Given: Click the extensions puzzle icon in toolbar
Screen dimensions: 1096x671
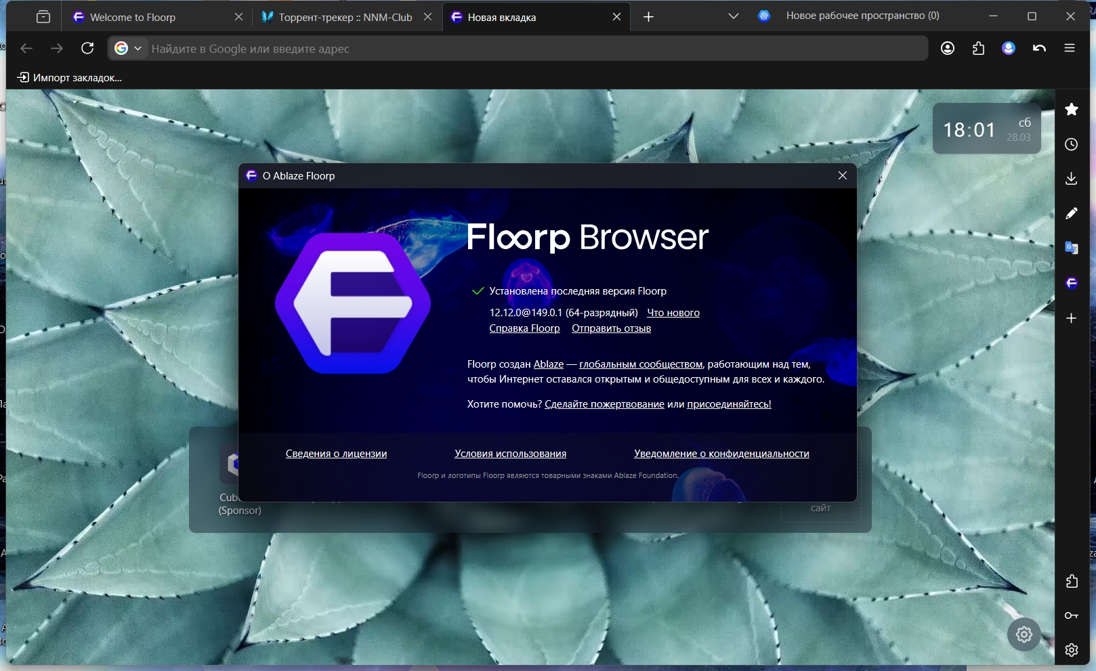Looking at the screenshot, I should pos(978,48).
